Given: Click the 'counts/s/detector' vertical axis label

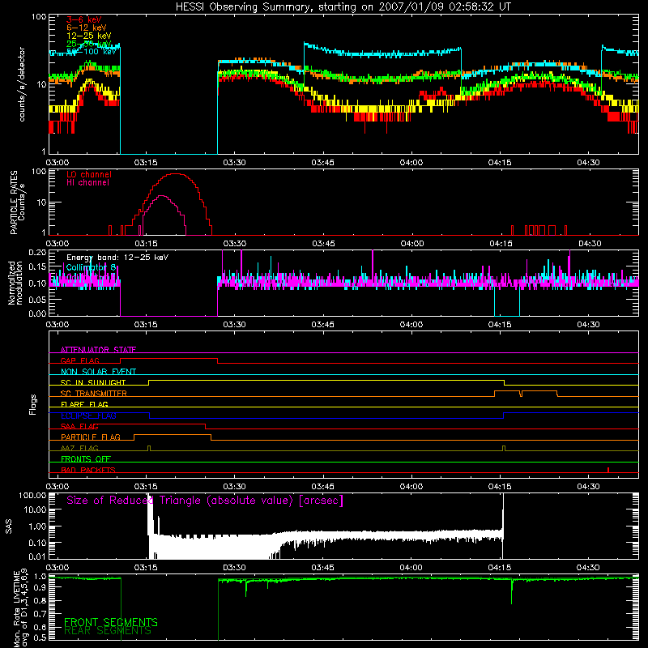Looking at the screenshot, I should point(22,84).
